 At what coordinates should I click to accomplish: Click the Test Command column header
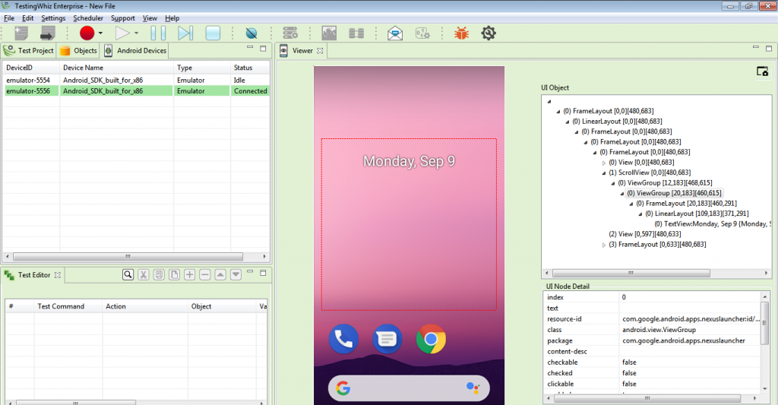click(x=68, y=306)
